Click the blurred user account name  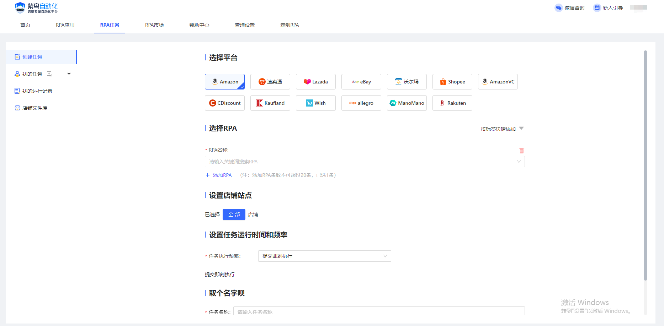638,7
